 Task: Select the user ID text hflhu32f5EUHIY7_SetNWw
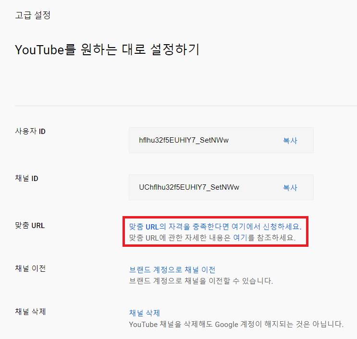(x=184, y=140)
